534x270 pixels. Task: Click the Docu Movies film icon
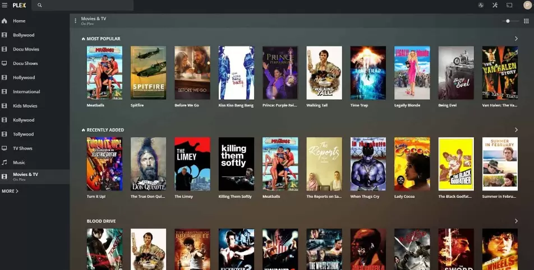pos(4,49)
